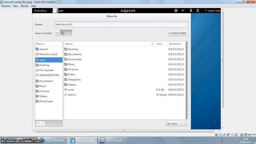Select the Videos bookmark in Places
256x144 pixels.
(49, 96)
